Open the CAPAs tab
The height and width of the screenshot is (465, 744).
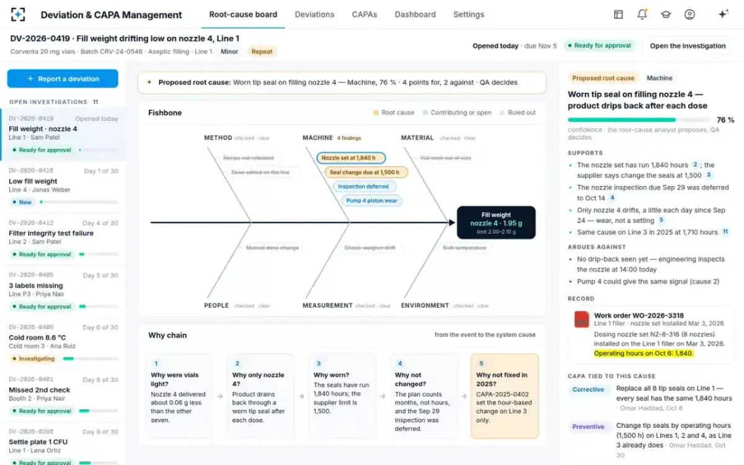(x=365, y=14)
